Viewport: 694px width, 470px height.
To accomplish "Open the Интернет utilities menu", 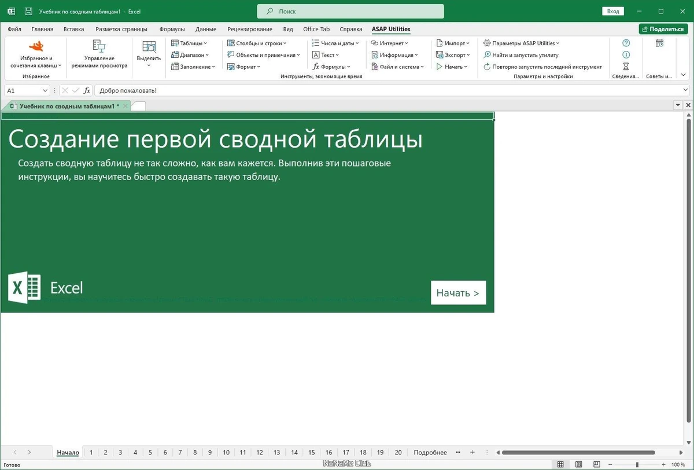I will tap(390, 43).
